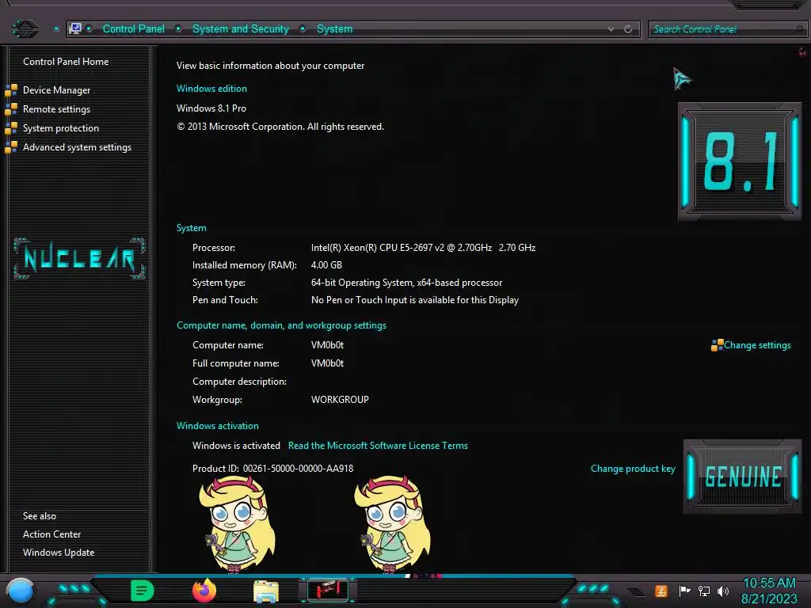Click Change product key link

(x=633, y=469)
